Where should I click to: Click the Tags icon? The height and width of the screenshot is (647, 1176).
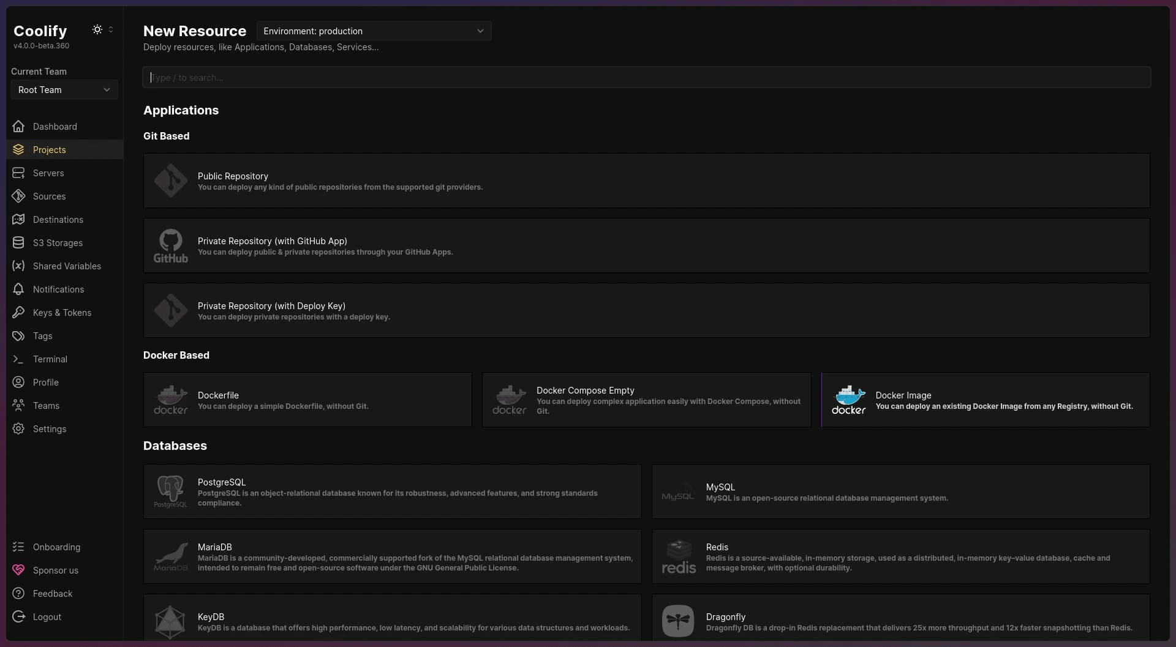[18, 336]
